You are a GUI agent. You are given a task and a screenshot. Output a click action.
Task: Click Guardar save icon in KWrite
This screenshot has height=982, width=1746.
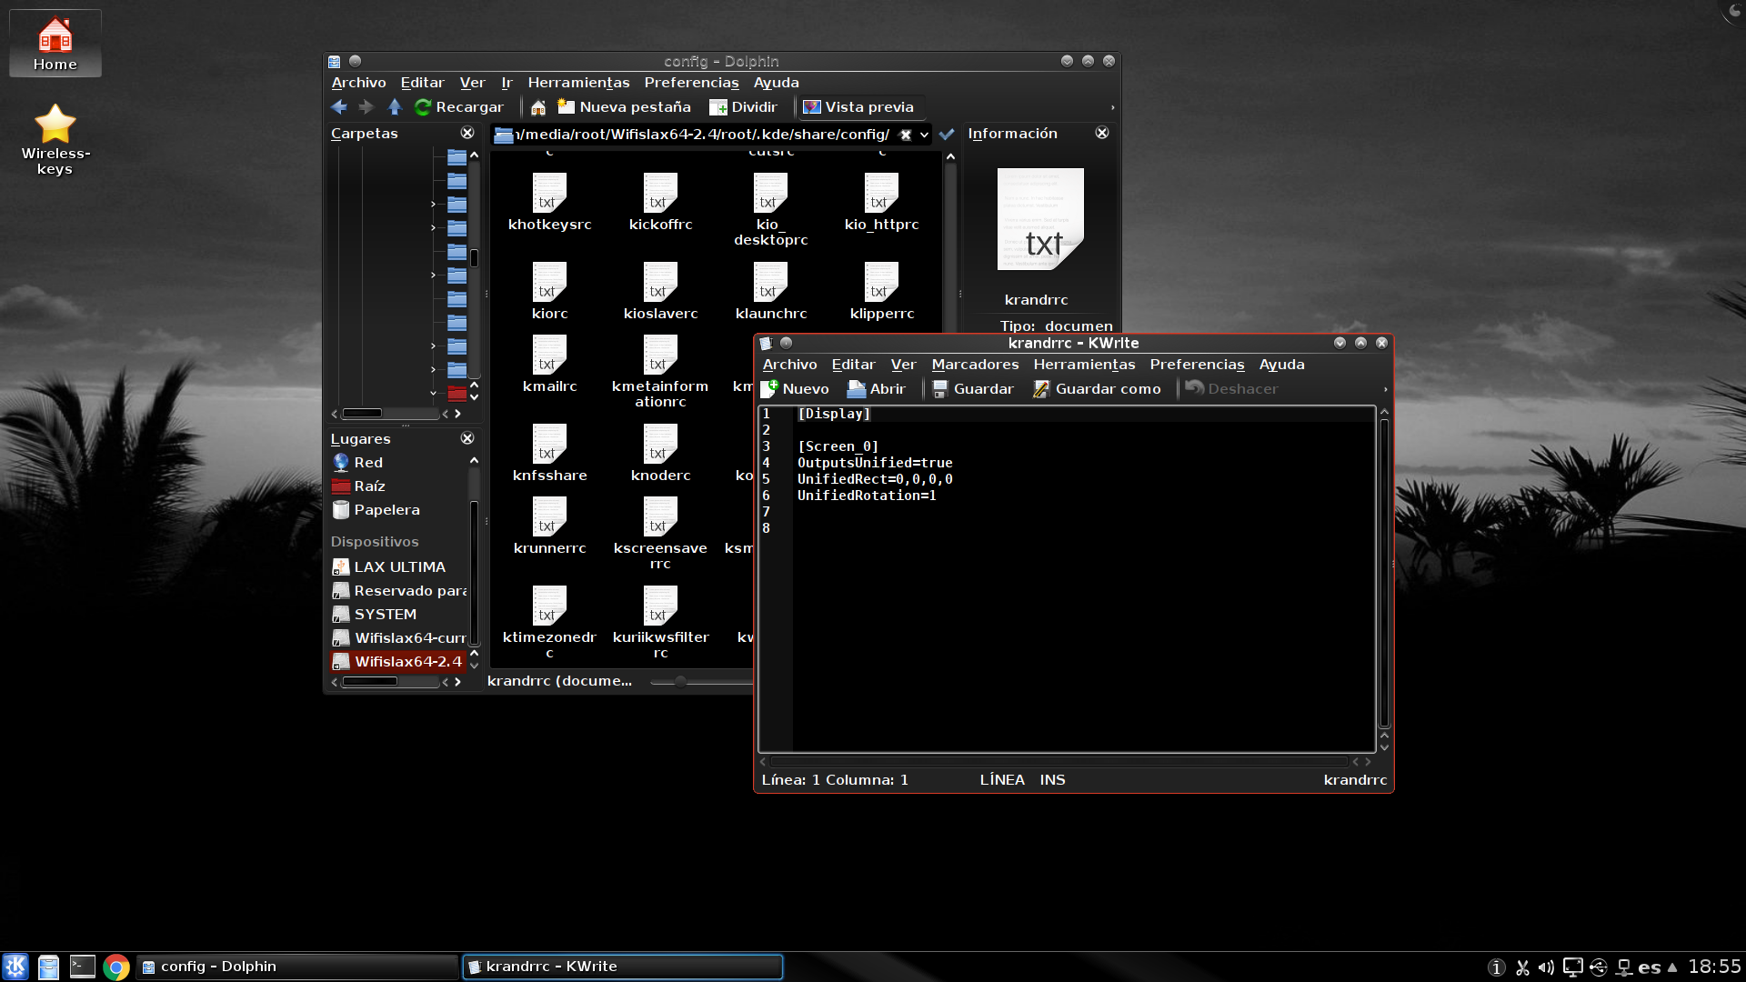coord(940,389)
